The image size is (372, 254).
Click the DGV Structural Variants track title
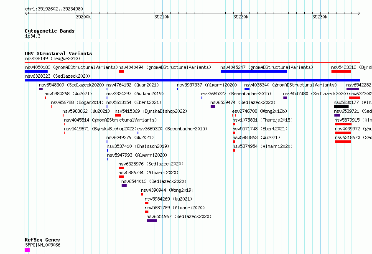[x=59, y=53]
